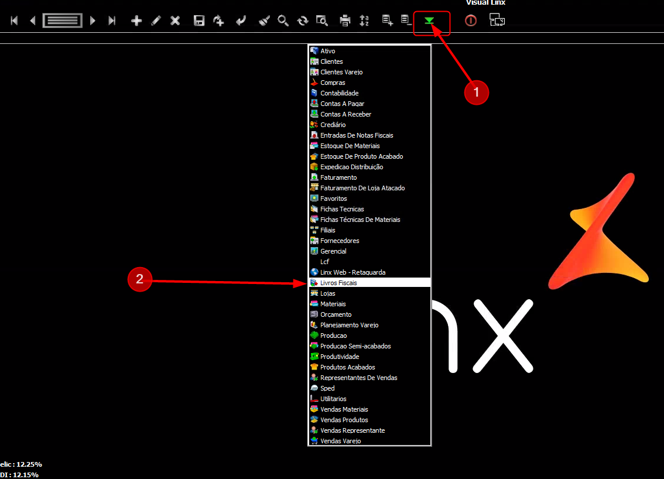This screenshot has height=479, width=664.
Task: Remove row with the list-minus icon
Action: [406, 20]
